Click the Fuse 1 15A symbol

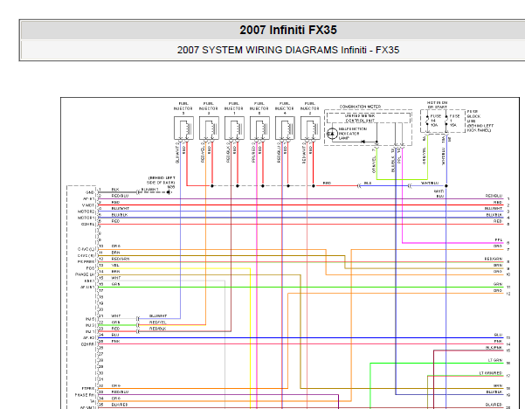coord(446,121)
